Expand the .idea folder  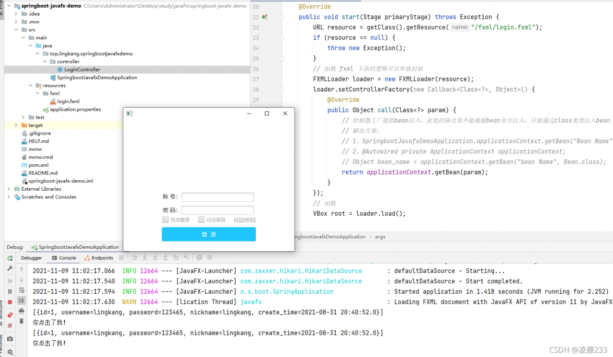tap(16, 14)
